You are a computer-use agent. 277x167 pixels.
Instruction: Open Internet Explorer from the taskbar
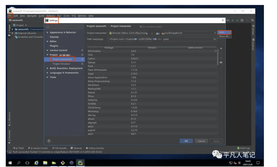(x=36, y=163)
